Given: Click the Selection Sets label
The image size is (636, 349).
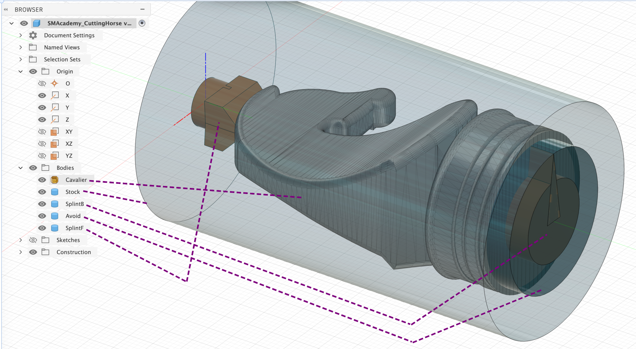Looking at the screenshot, I should 62,59.
